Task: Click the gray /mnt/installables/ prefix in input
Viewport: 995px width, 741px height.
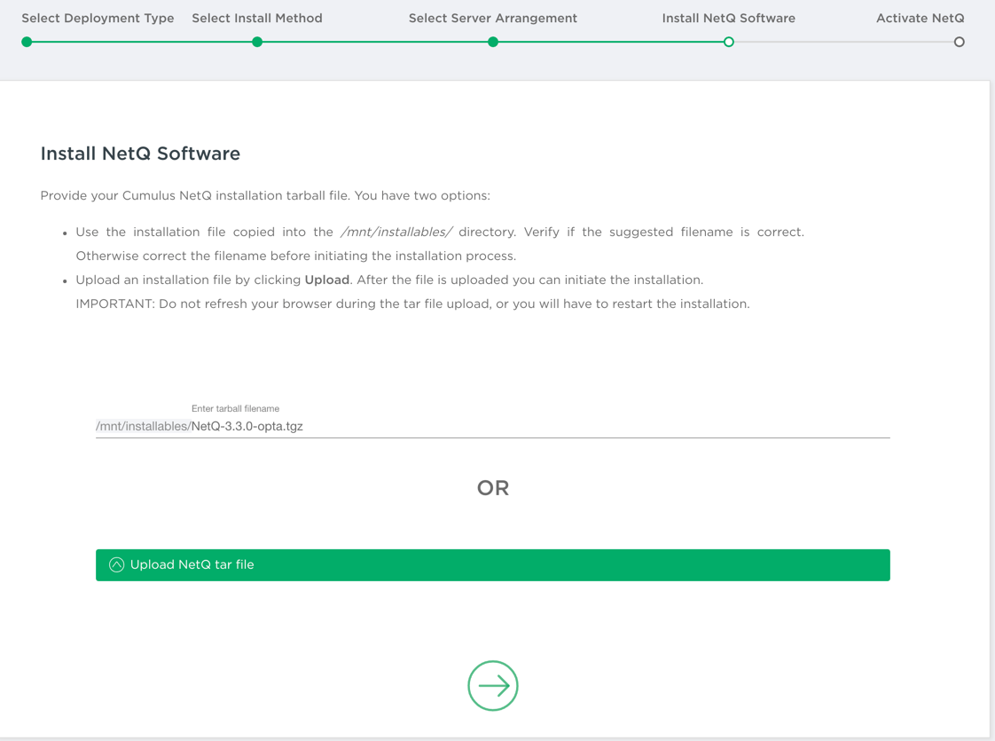Action: 143,427
